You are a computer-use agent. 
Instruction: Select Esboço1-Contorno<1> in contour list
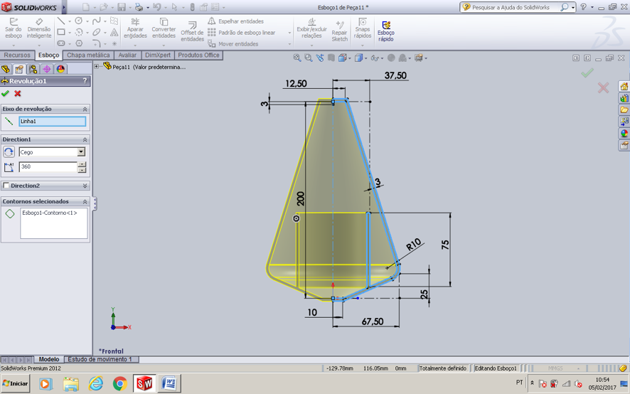click(50, 213)
